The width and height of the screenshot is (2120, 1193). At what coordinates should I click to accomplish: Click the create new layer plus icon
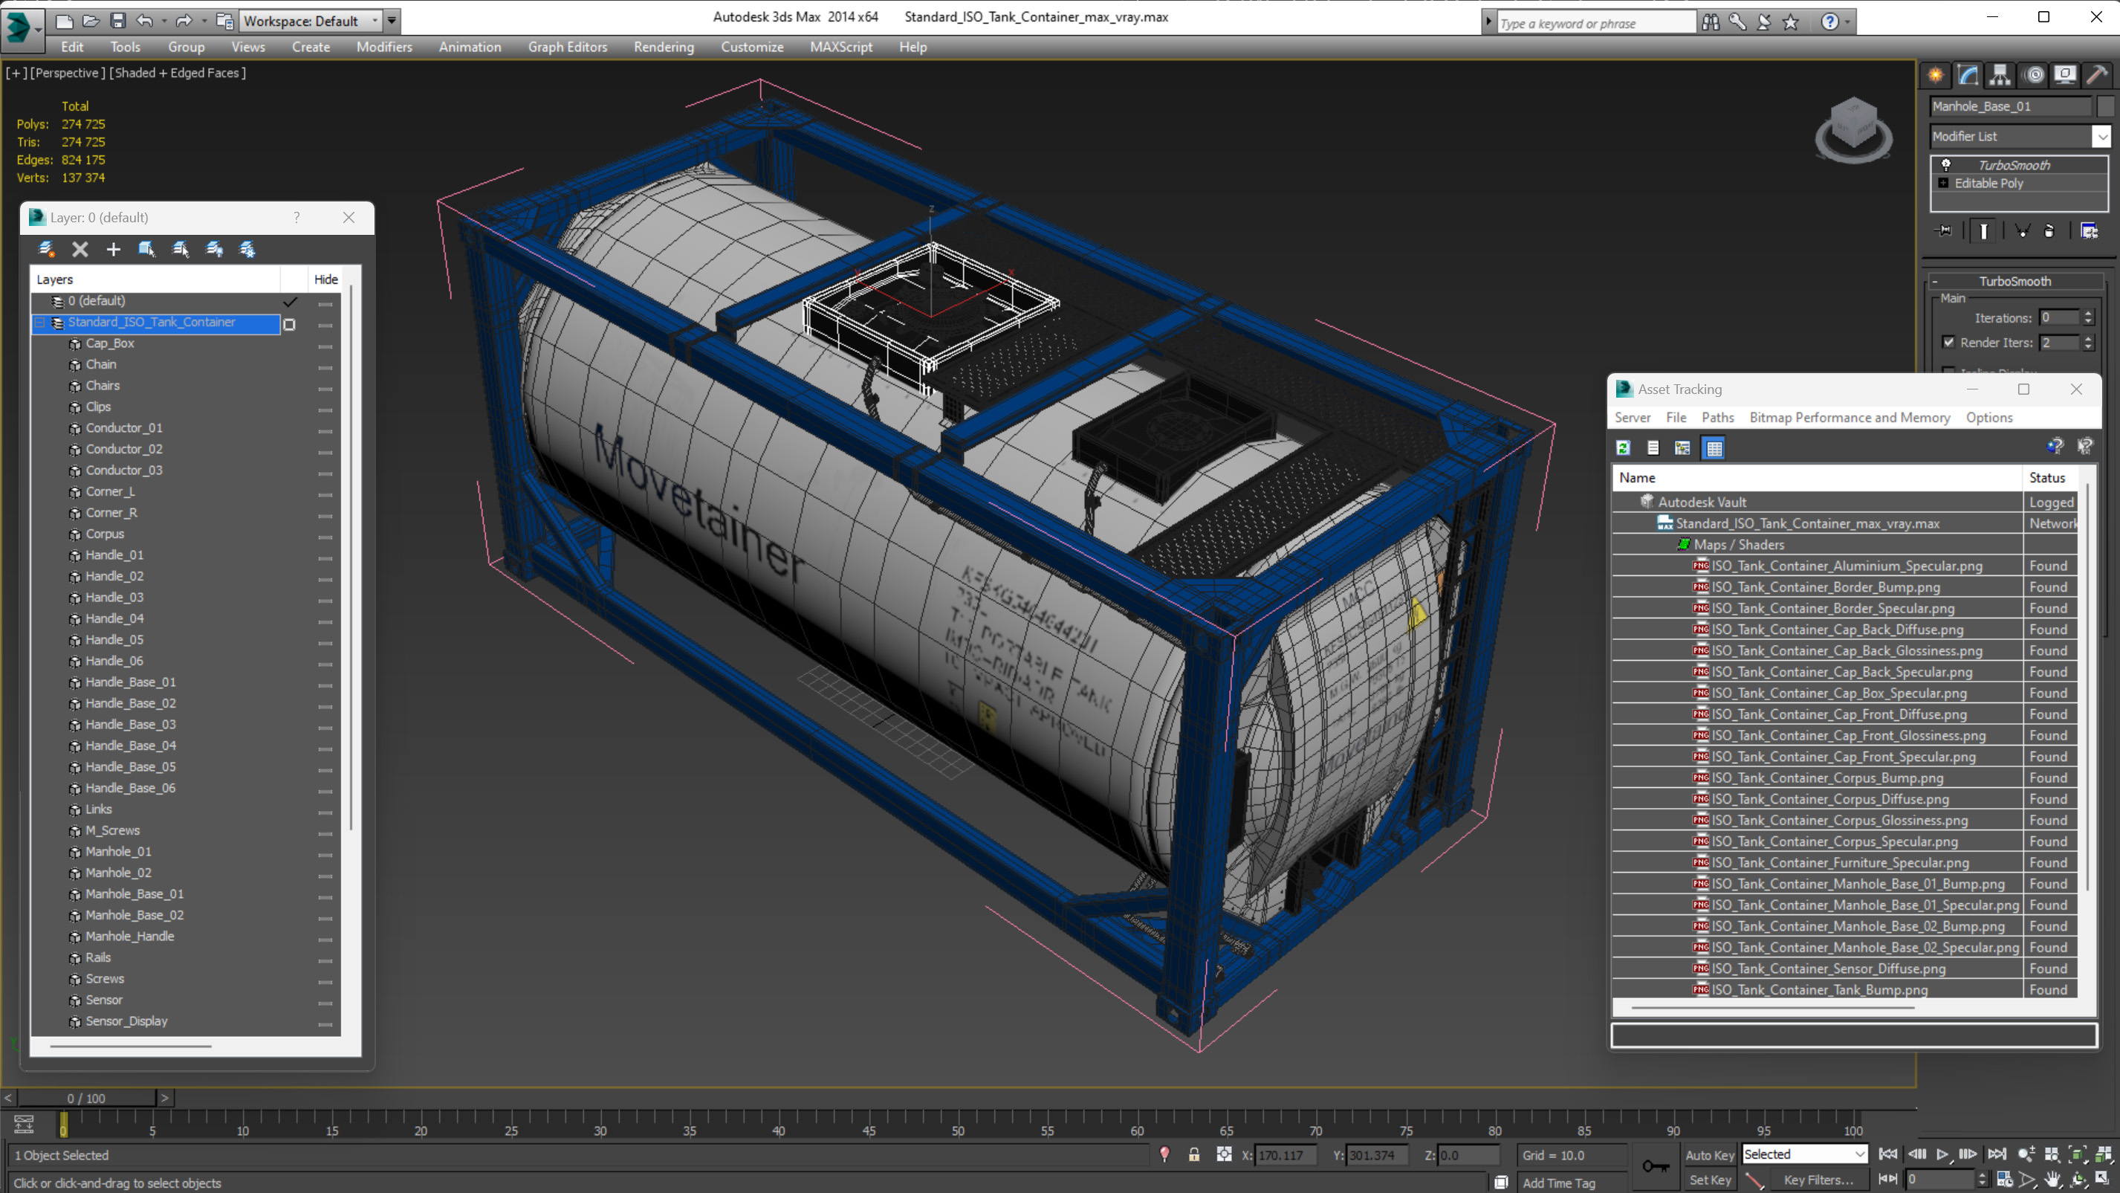[114, 250]
